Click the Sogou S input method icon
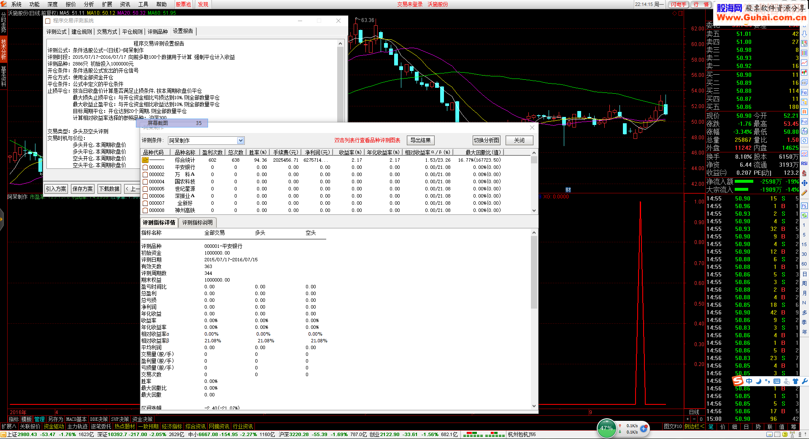The image size is (809, 439). 738,381
